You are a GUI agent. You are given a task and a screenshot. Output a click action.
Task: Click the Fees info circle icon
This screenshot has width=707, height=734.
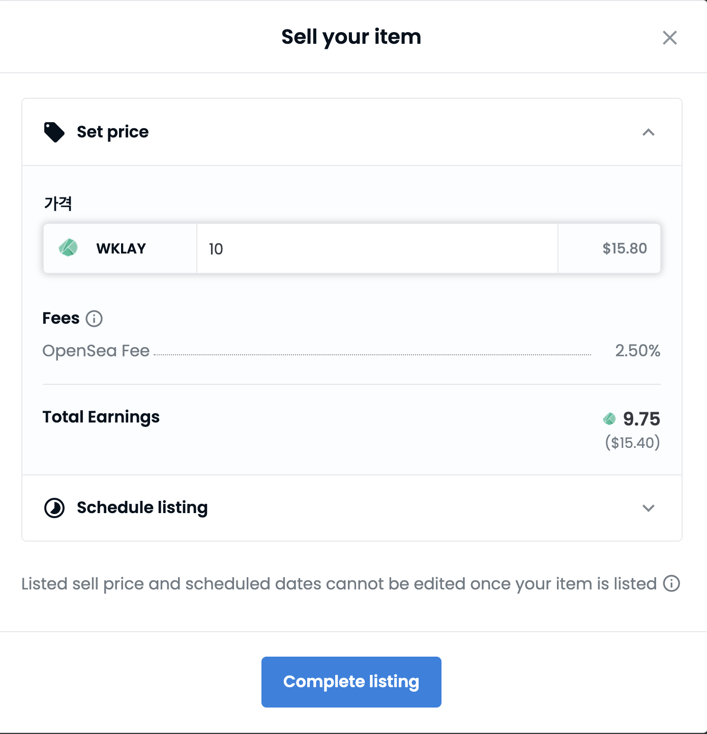pyautogui.click(x=94, y=319)
